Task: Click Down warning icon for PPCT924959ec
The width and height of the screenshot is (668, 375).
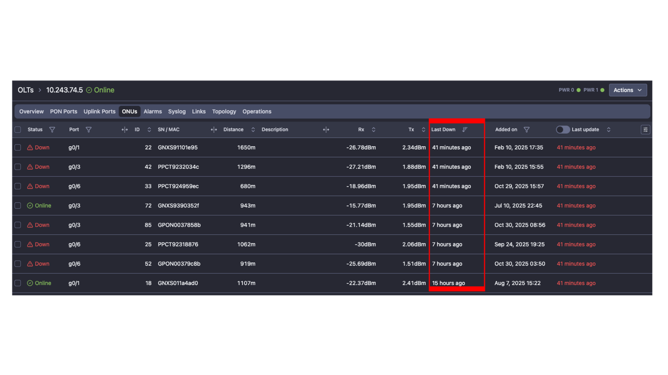Action: 30,186
